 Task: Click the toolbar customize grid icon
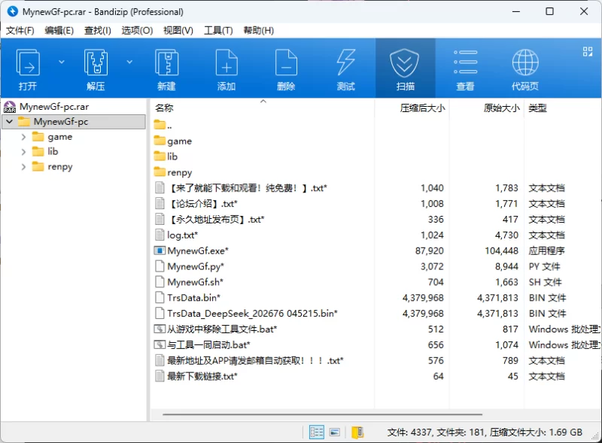pos(588,51)
